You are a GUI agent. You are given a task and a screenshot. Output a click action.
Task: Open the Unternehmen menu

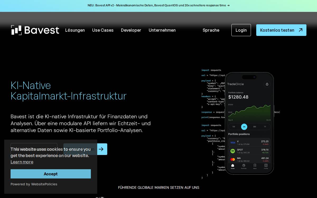pos(162,30)
